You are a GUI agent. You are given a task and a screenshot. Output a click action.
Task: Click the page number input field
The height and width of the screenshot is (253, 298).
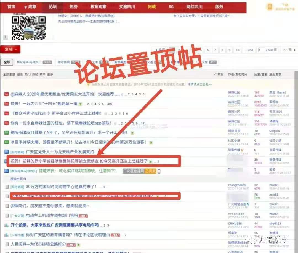tap(261, 50)
